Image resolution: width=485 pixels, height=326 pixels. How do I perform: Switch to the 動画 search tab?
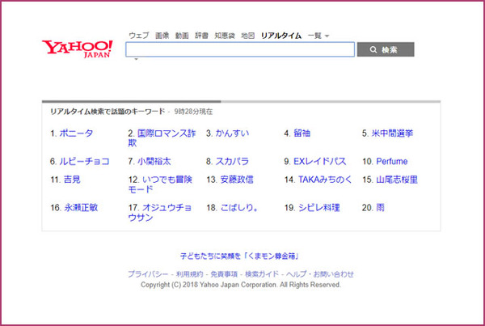182,36
